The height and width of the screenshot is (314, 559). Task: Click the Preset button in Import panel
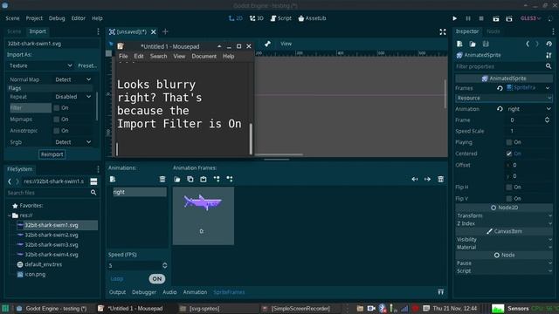[x=87, y=65]
